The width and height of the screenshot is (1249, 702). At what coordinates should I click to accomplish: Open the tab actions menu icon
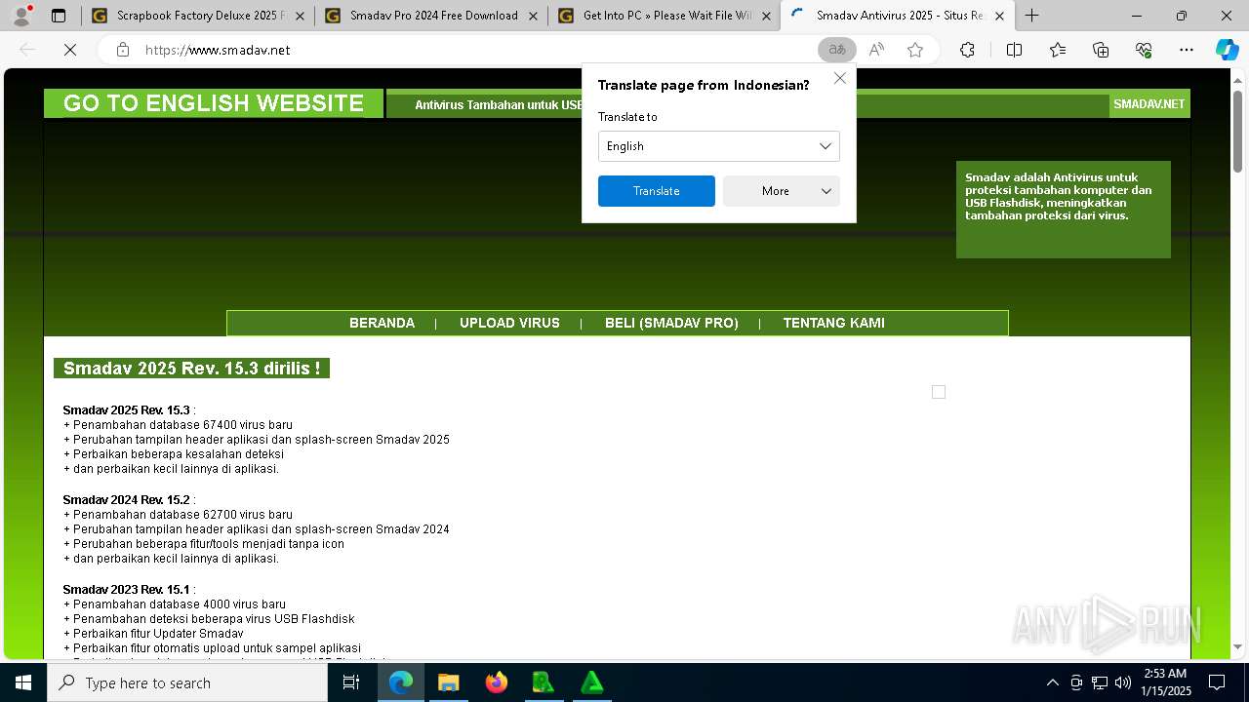[59, 16]
